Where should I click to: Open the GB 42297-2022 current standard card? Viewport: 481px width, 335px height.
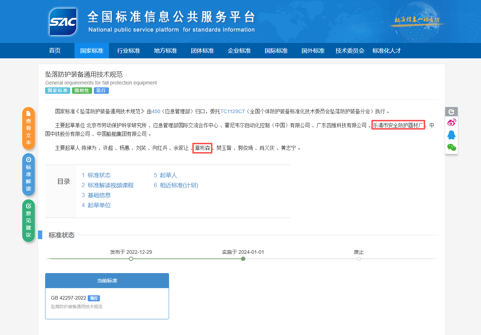(107, 302)
